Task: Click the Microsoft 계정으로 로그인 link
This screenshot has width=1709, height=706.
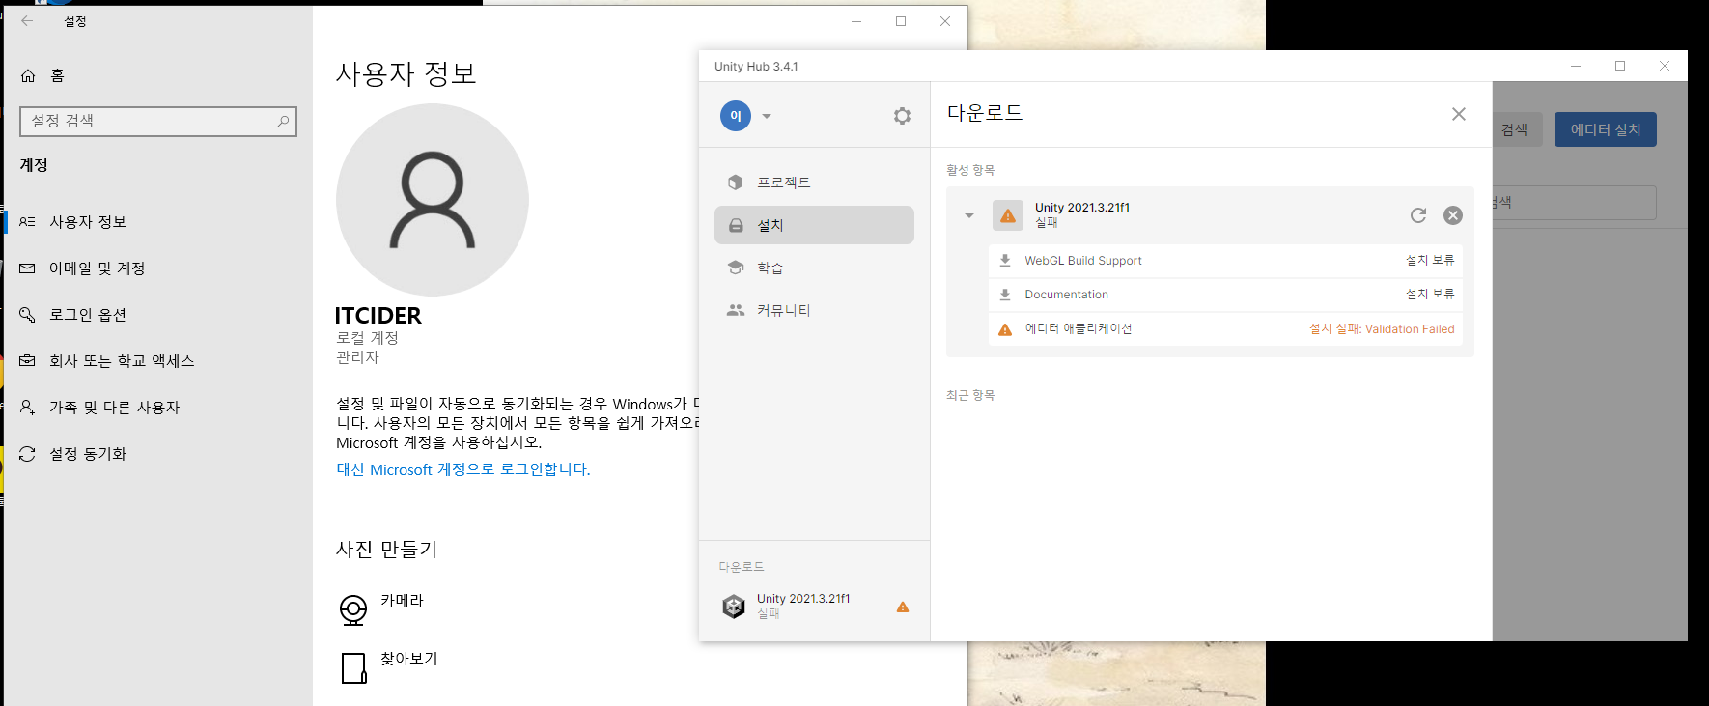Action: point(462,469)
